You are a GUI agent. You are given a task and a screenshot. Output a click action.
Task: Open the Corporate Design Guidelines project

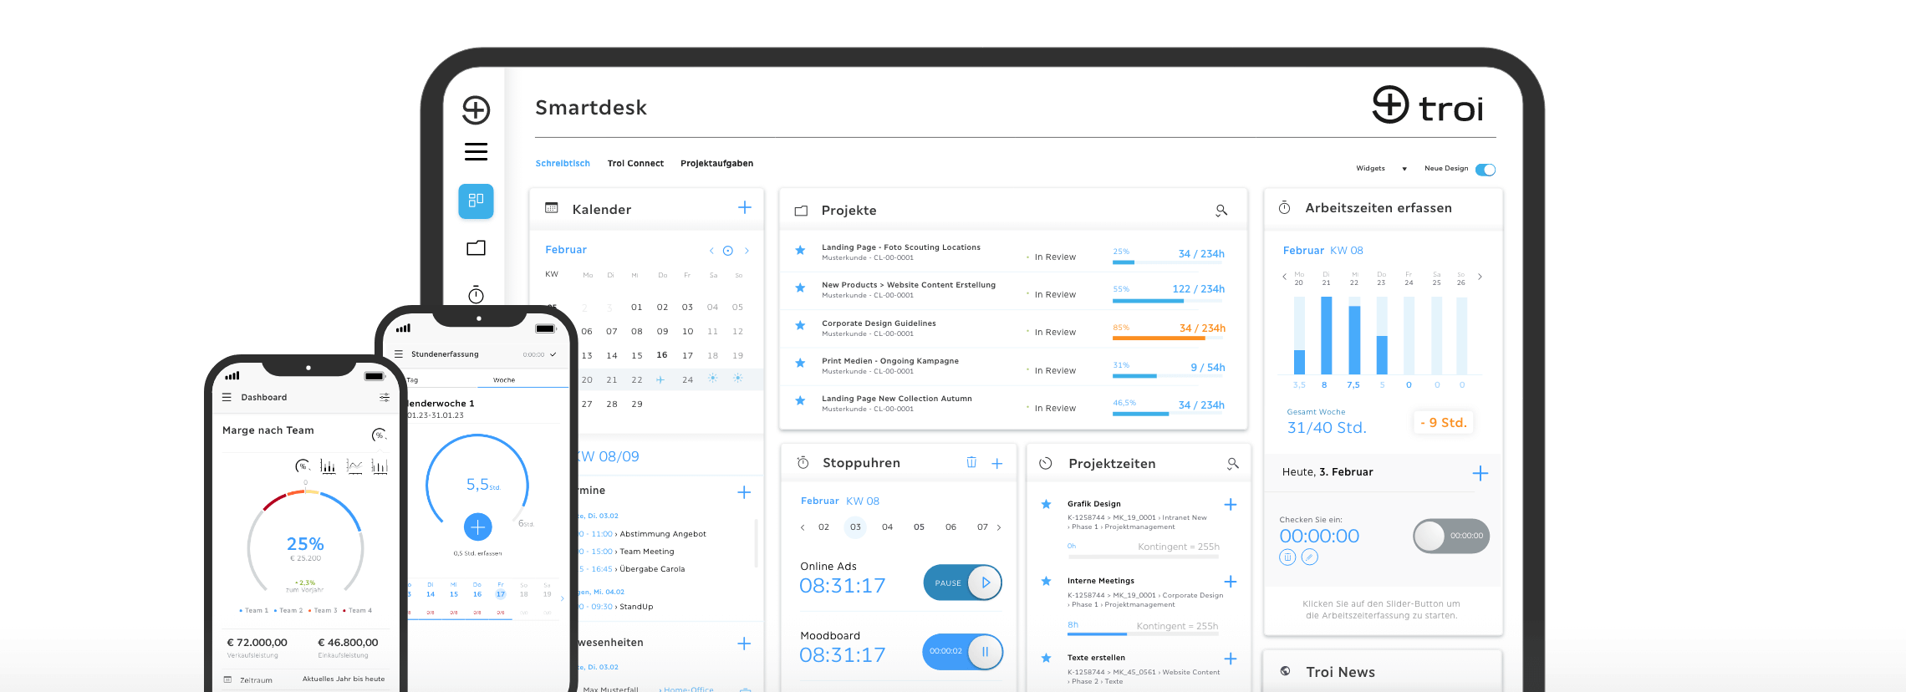coord(878,323)
